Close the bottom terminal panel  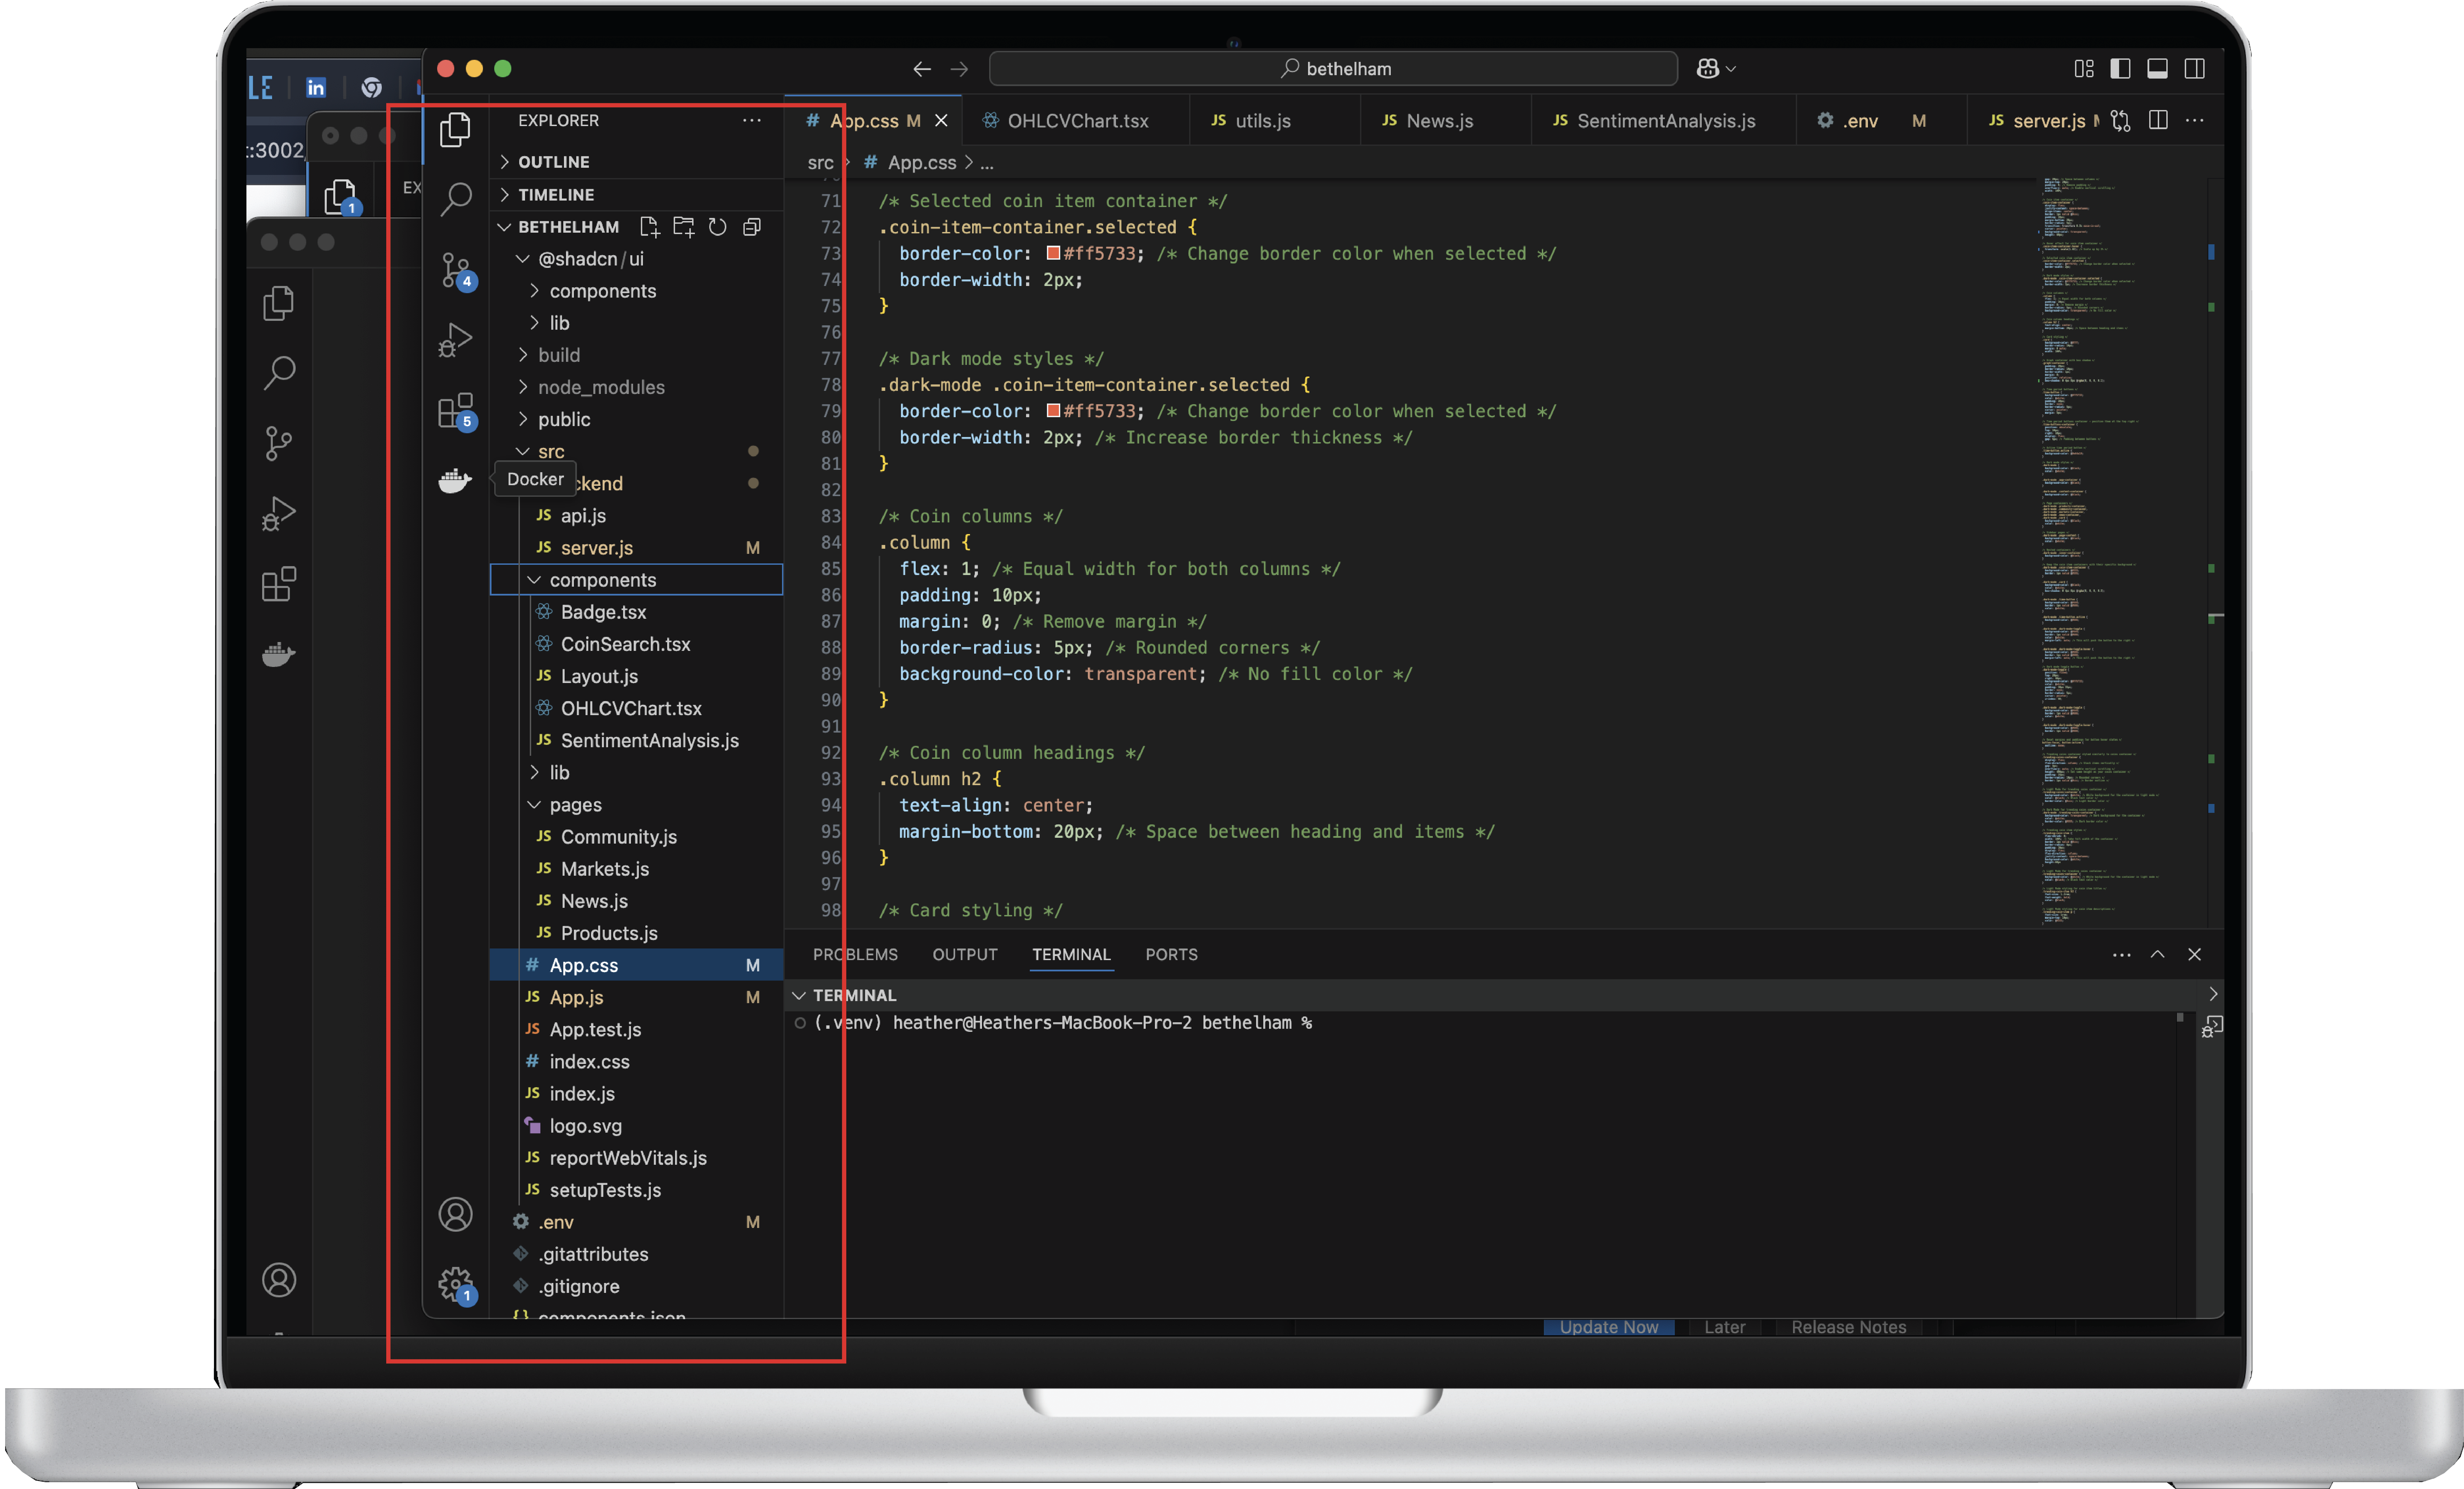click(x=2194, y=954)
